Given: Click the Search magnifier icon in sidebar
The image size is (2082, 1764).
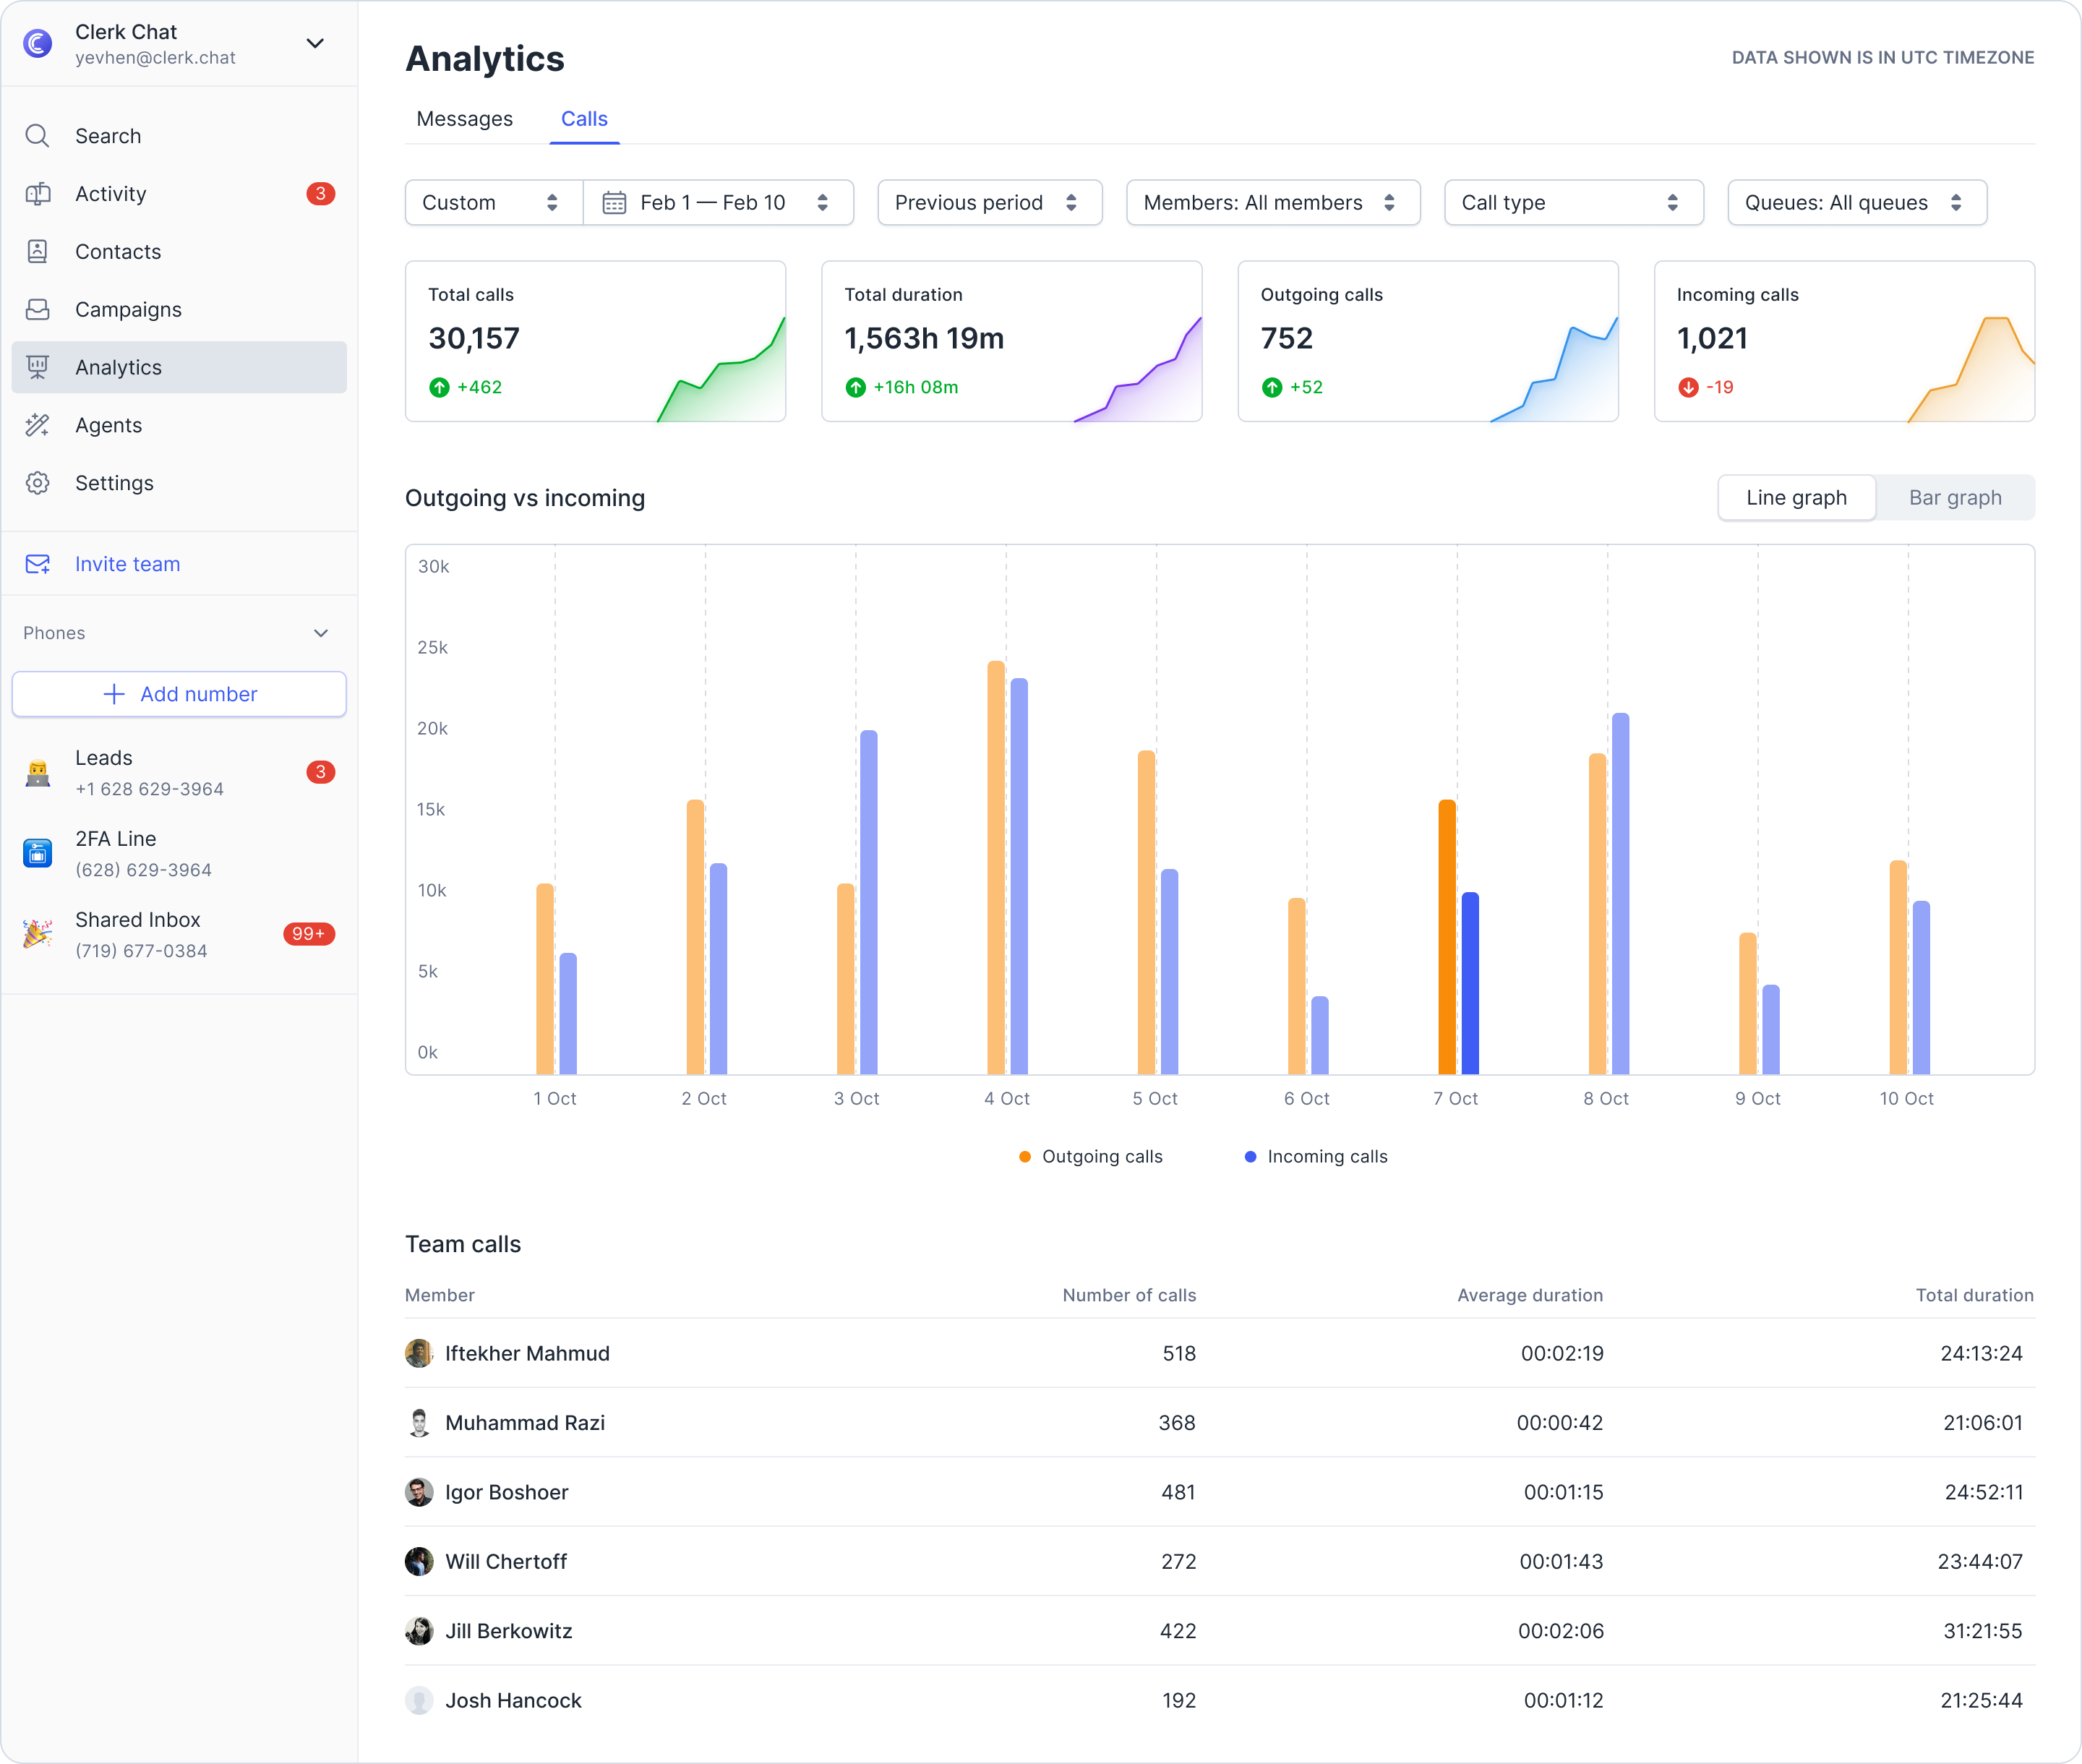Looking at the screenshot, I should pyautogui.click(x=37, y=136).
